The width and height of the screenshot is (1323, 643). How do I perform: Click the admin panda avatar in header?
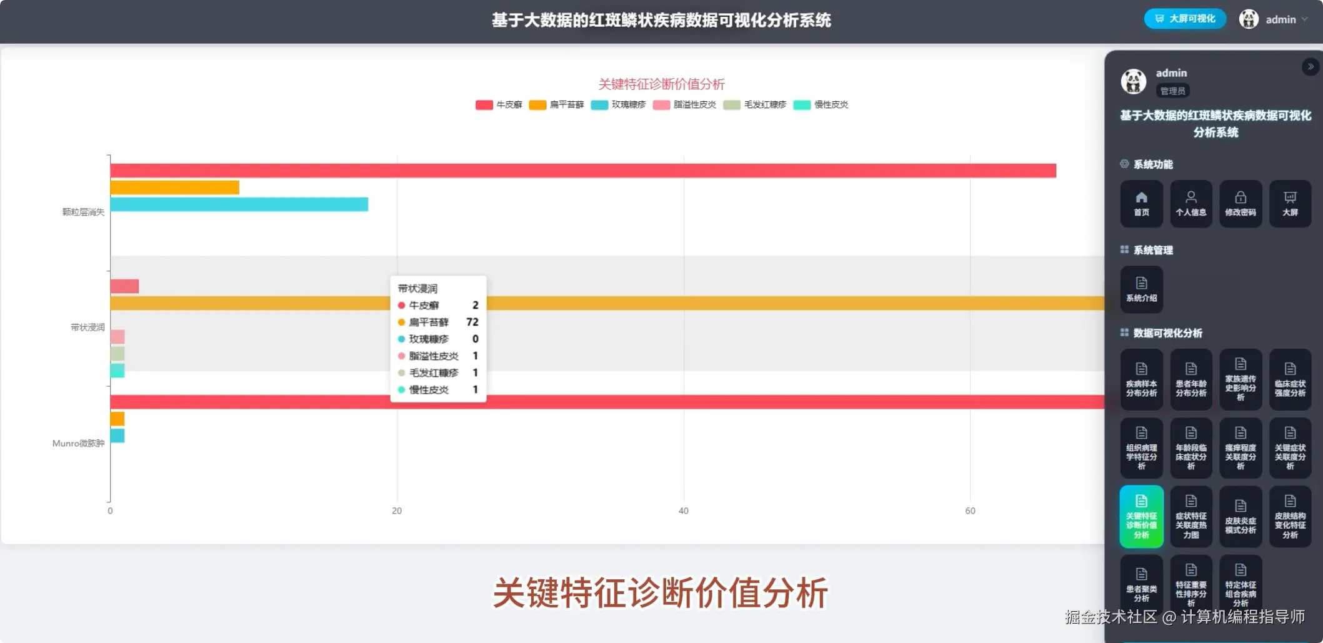[x=1249, y=19]
